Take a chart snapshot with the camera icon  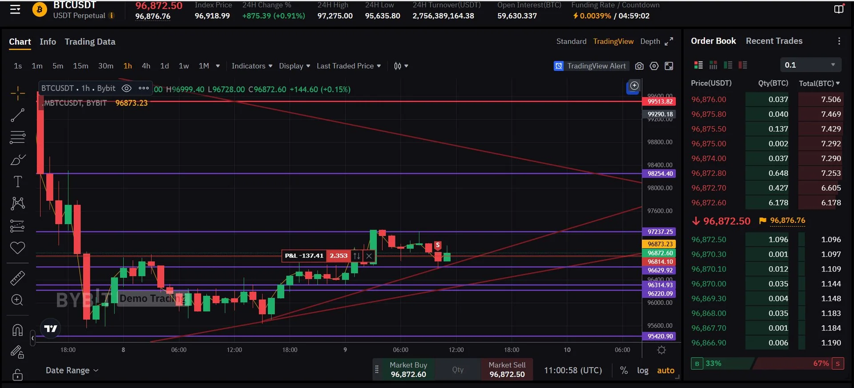639,66
